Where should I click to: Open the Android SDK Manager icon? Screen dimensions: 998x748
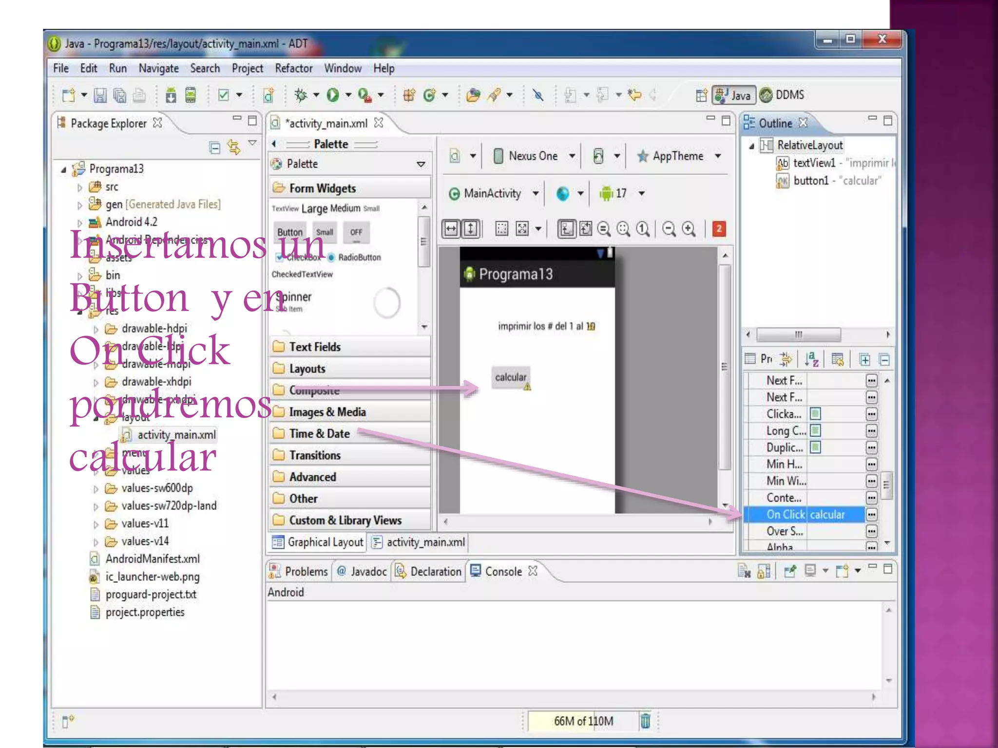[171, 95]
